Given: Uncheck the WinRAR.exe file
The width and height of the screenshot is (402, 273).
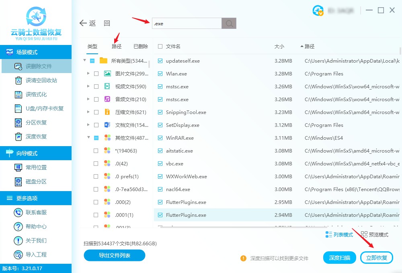Looking at the screenshot, I should coord(160,138).
